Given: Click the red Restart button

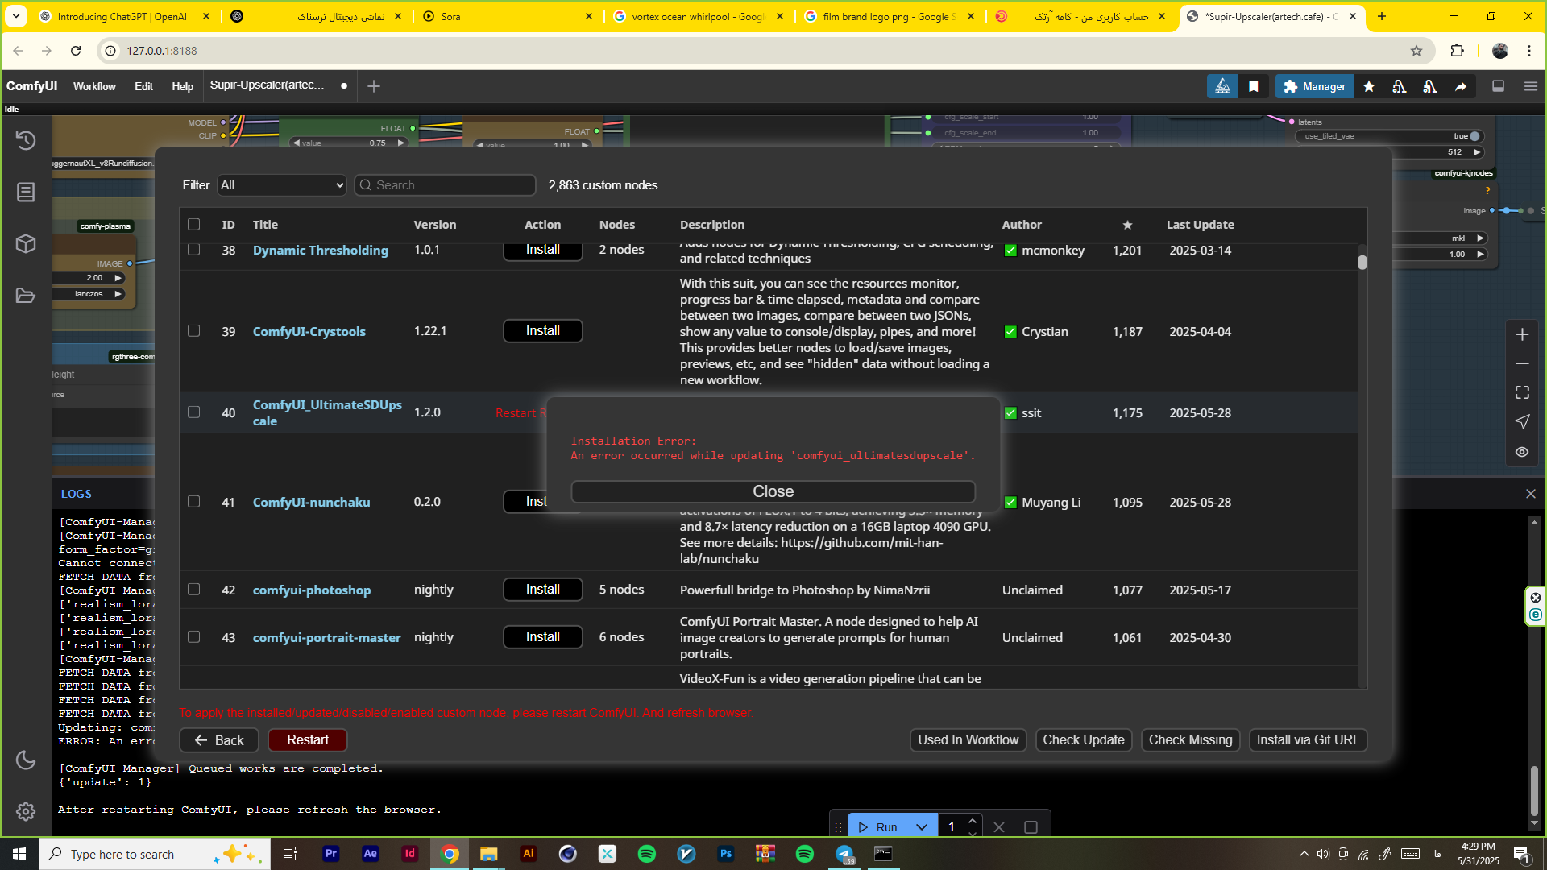Looking at the screenshot, I should pyautogui.click(x=307, y=739).
